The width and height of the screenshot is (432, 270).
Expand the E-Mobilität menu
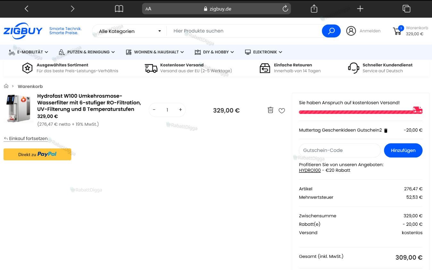click(x=28, y=52)
